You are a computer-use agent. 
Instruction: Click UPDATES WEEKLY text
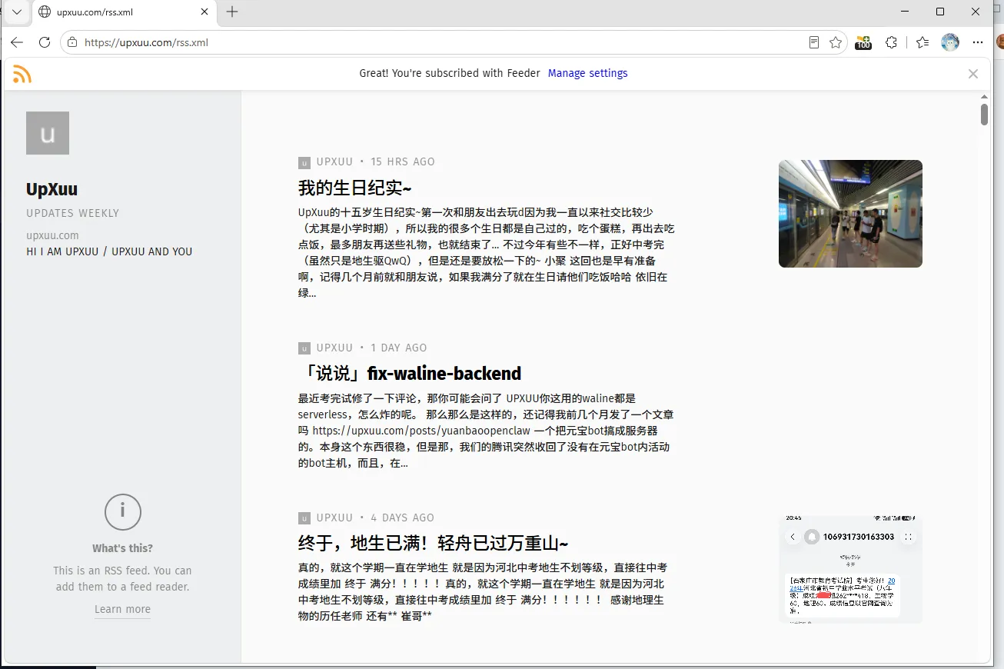coord(73,213)
